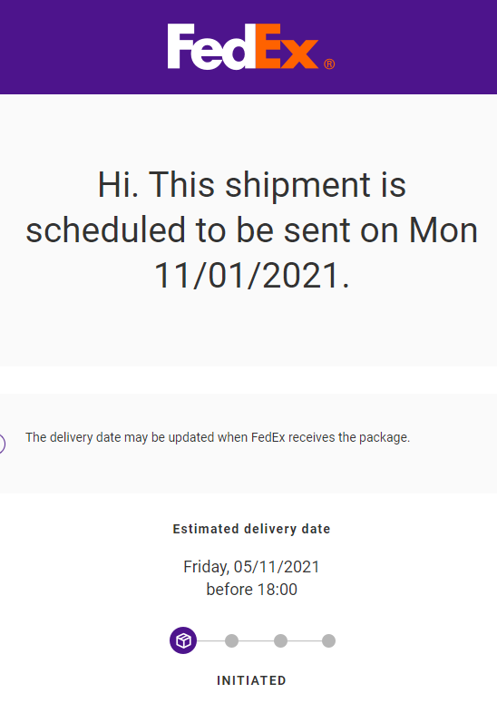Click the FedEx logo in header
The image size is (497, 703).
pos(251,46)
